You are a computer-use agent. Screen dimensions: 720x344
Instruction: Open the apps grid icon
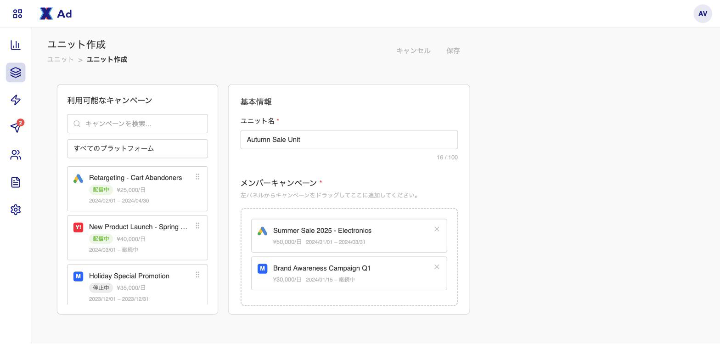point(17,14)
